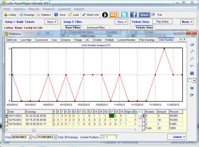This screenshot has width=199, height=147.
Task: Switch to the Divided tab
Action: tap(97, 40)
